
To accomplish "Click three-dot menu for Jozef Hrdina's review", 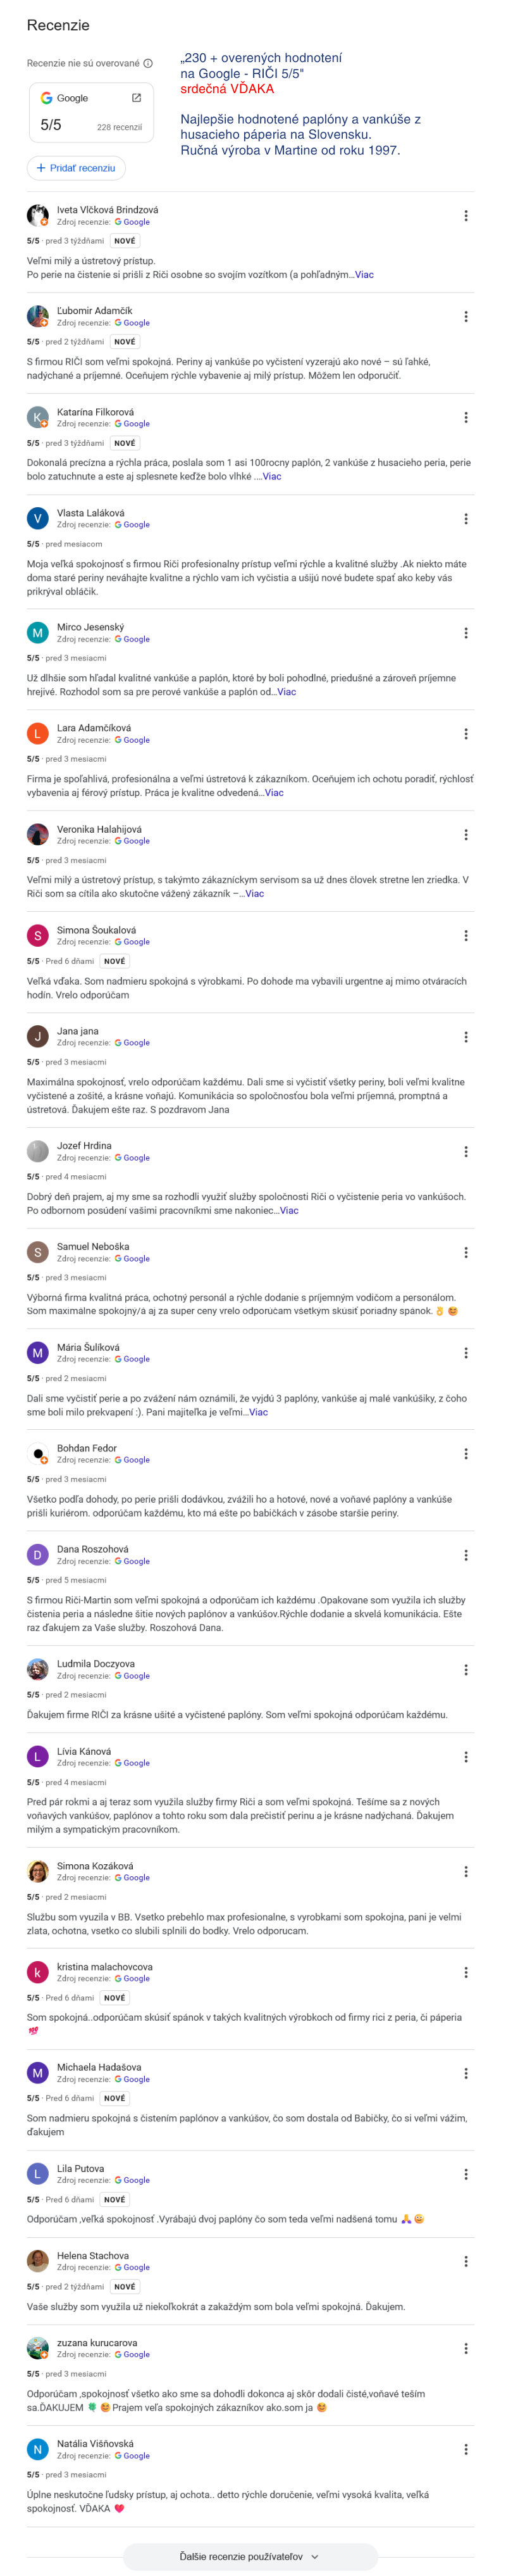I will 465,1152.
